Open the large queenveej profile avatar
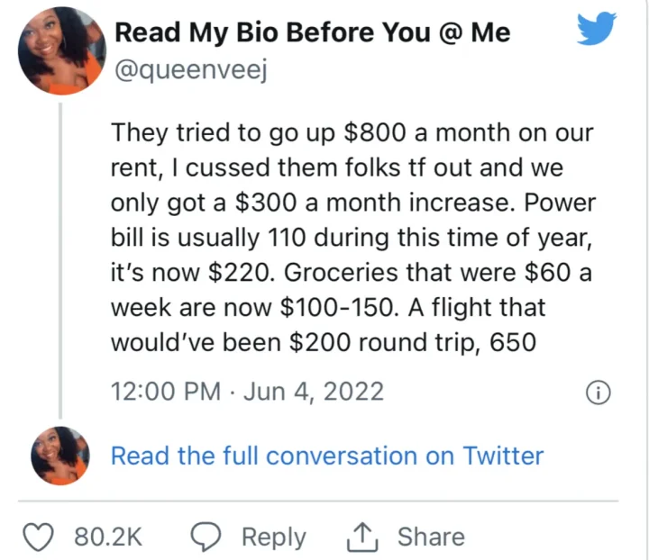 (59, 52)
